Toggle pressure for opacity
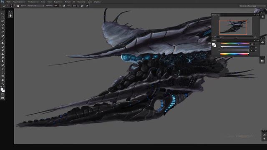Viewport: 267px width, 150px height. [64, 6]
